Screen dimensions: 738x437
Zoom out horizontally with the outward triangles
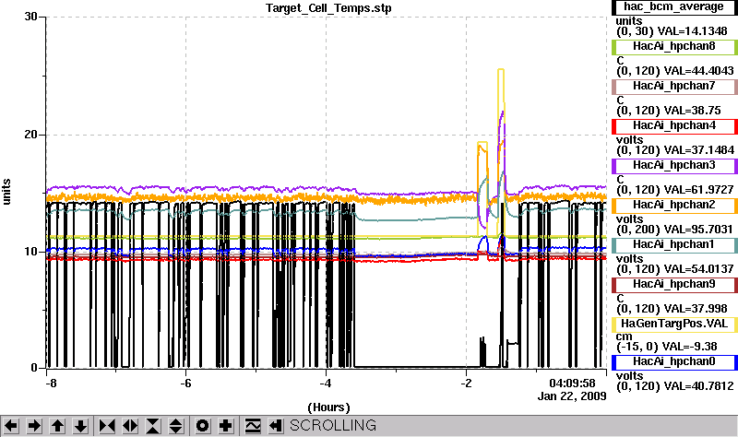click(130, 426)
